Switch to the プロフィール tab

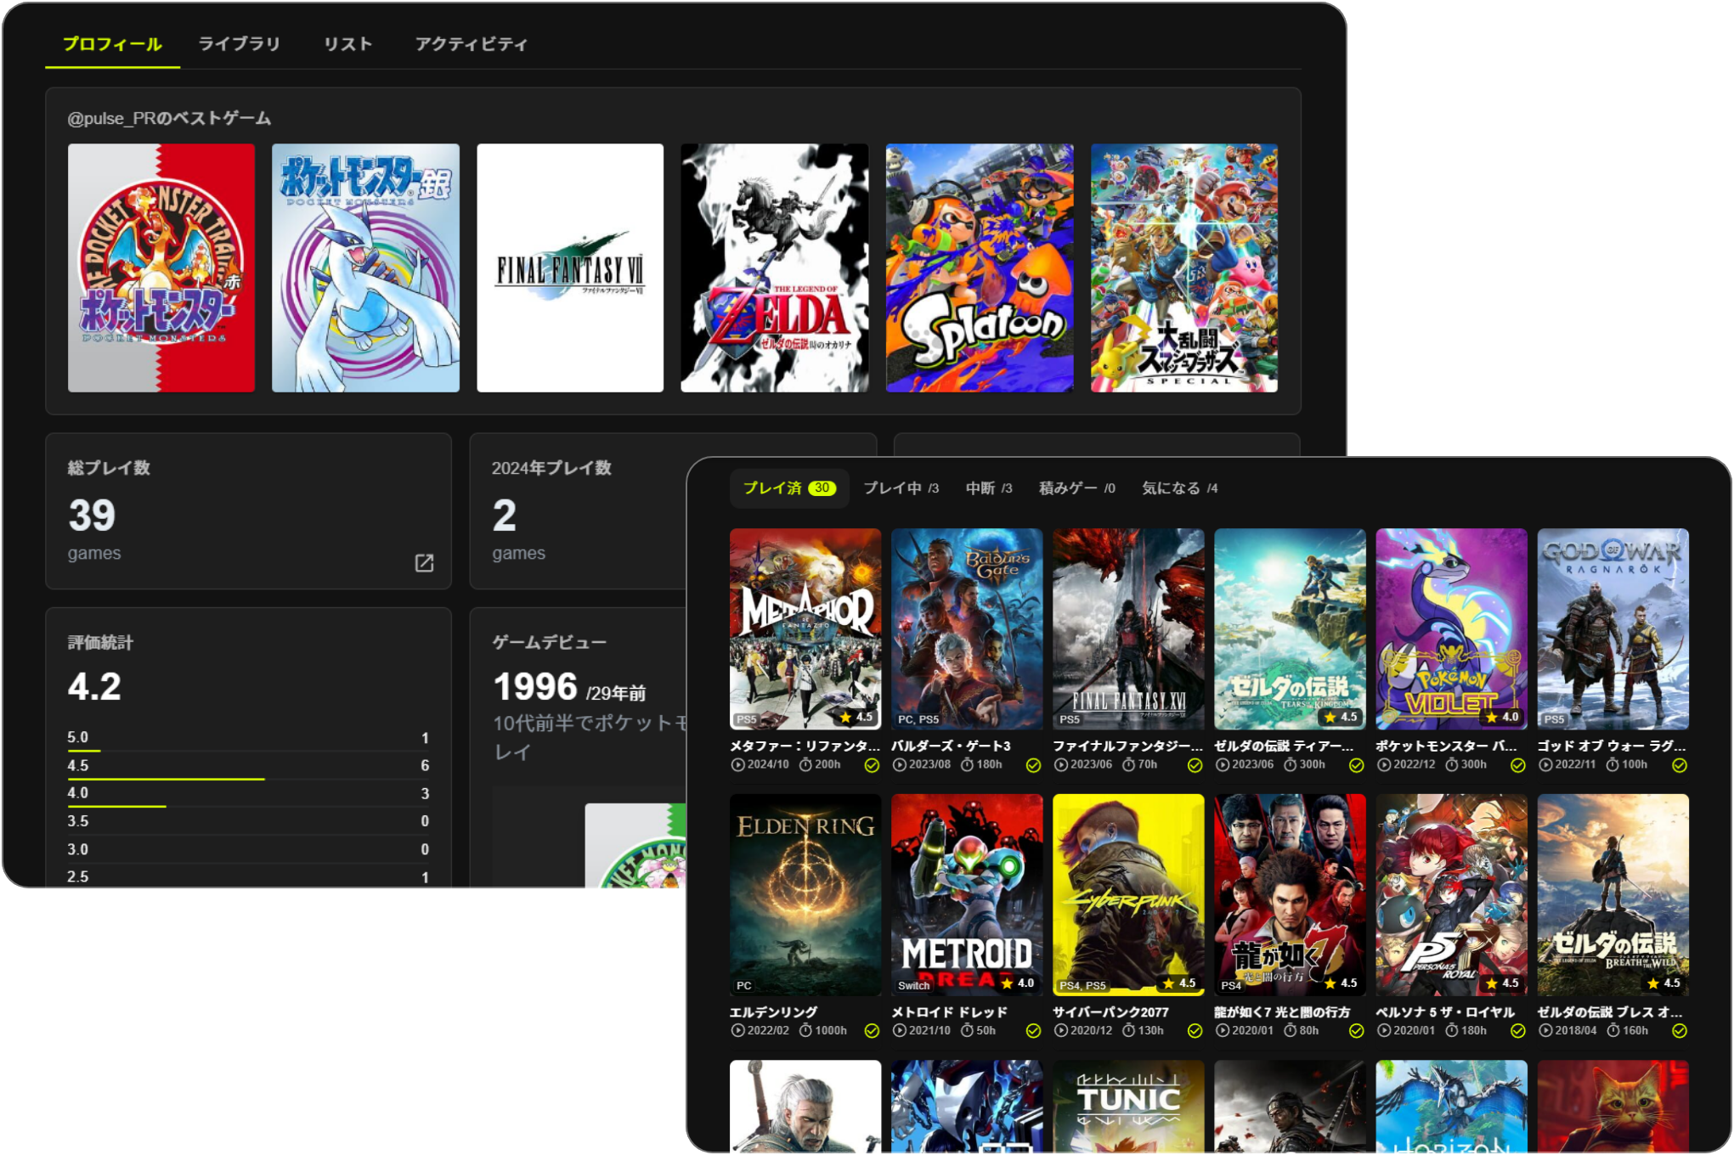point(112,44)
